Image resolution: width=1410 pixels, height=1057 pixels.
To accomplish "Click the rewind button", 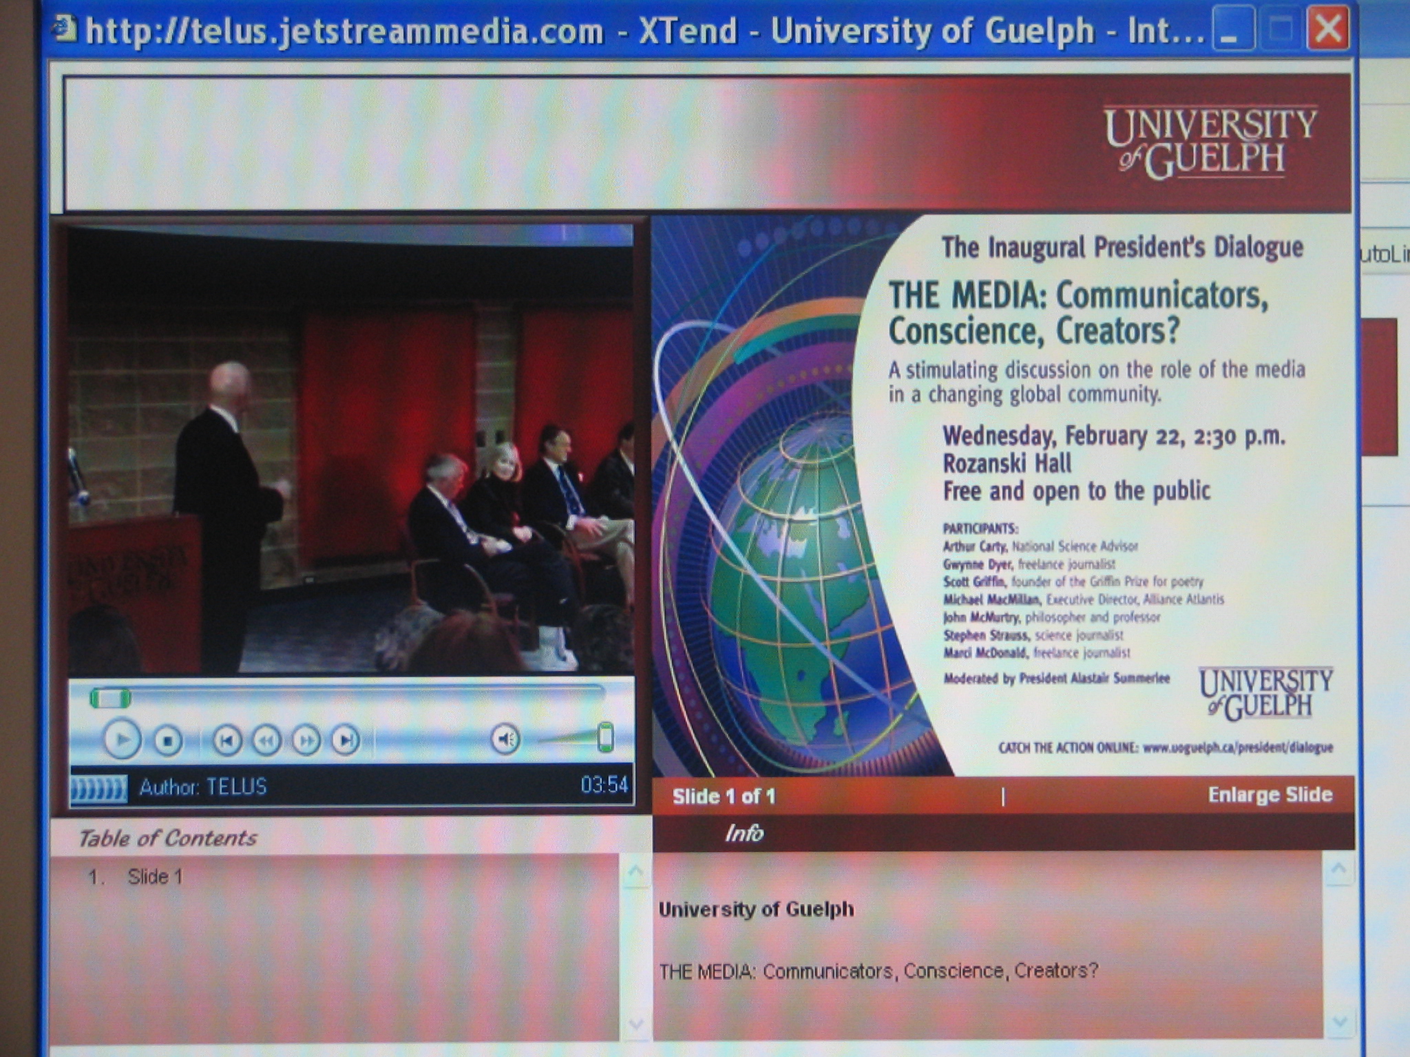I will 266,740.
